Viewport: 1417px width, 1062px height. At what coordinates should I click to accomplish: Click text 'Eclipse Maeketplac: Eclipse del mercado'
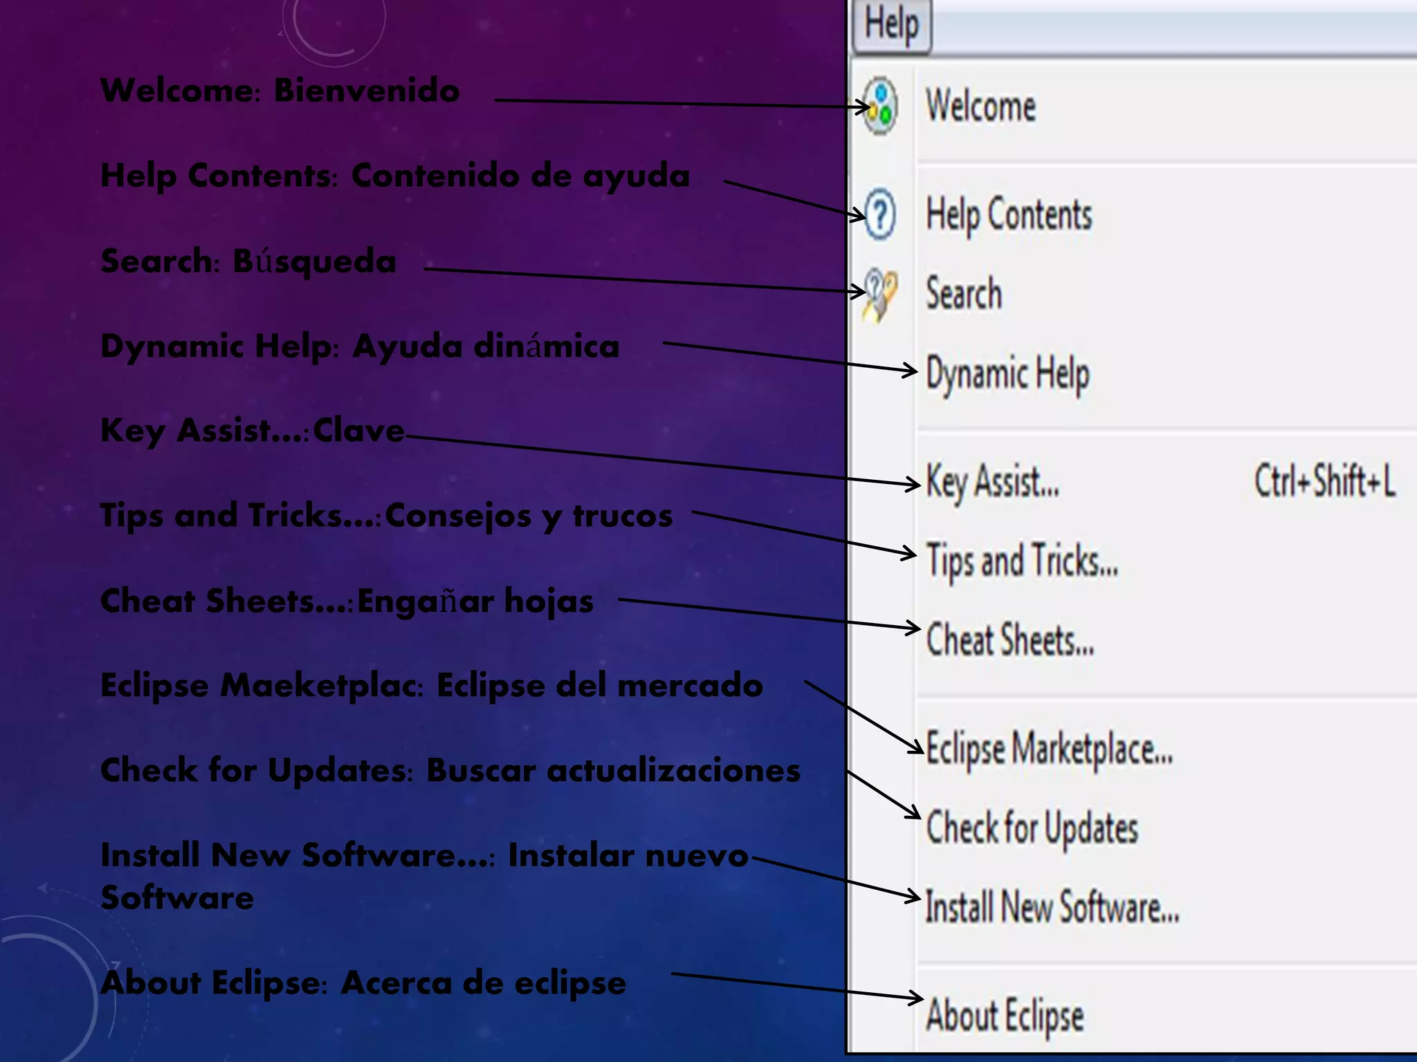432,687
